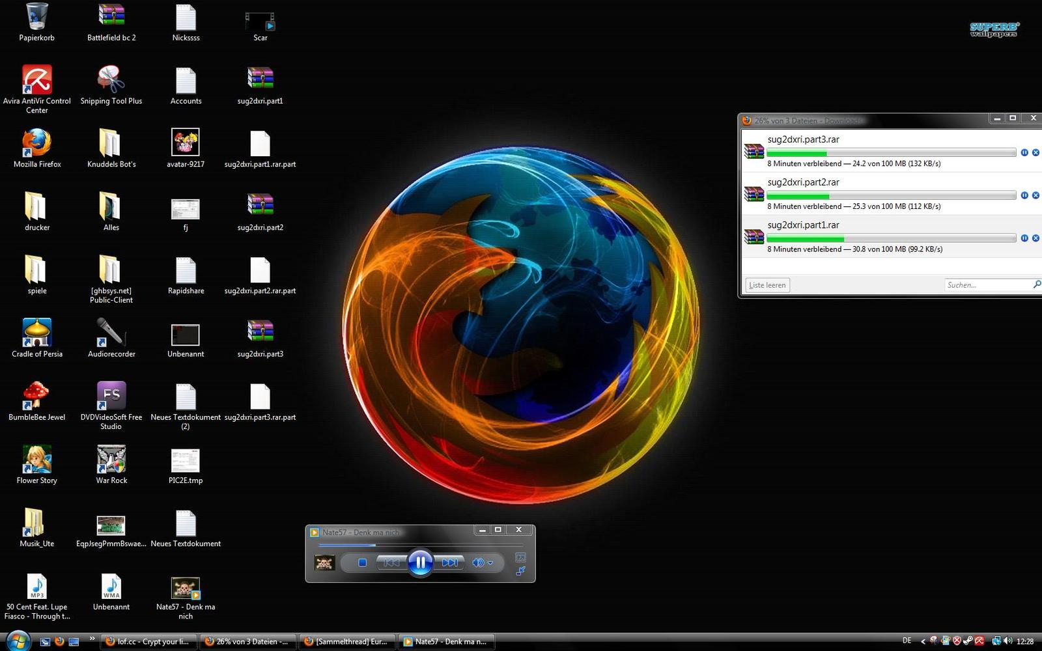Image resolution: width=1042 pixels, height=651 pixels.
Task: Show hidden system tray icons arrow
Action: point(923,641)
